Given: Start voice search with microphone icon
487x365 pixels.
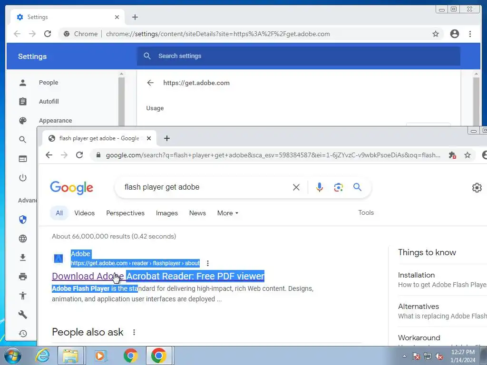Looking at the screenshot, I should click(319, 187).
